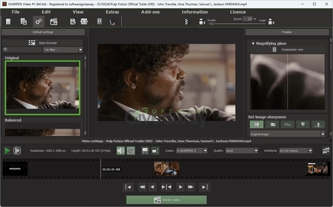Click the zoom Larger icon
Screen dimensions: 333x207
pyautogui.click(x=271, y=22)
